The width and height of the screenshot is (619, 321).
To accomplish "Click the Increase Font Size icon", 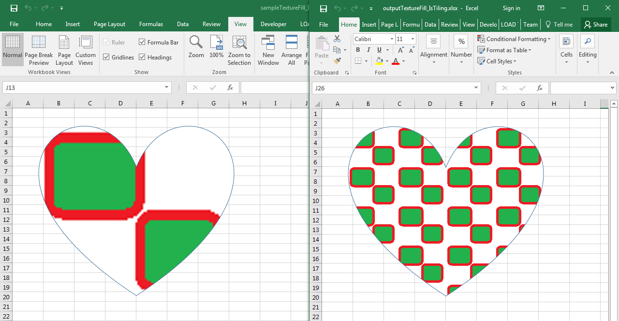I will coord(401,50).
